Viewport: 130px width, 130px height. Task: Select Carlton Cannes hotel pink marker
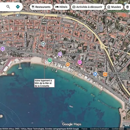(80, 62)
